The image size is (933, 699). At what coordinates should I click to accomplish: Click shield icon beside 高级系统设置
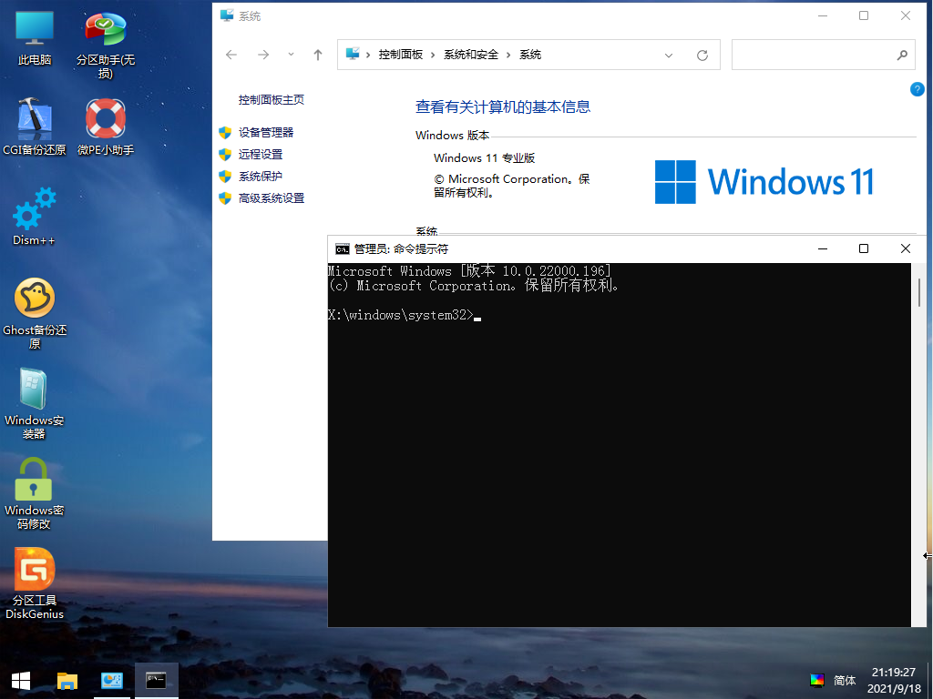click(x=225, y=198)
